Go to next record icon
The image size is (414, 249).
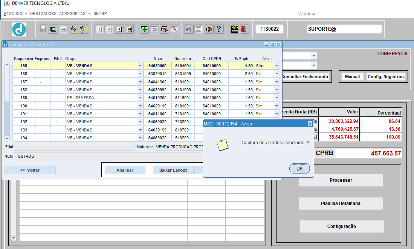point(119,29)
